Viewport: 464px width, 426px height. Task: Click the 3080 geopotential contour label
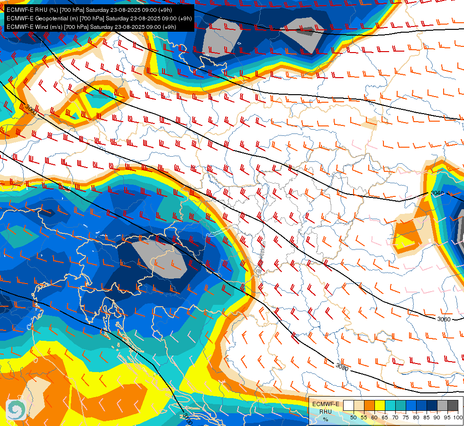pos(342,367)
